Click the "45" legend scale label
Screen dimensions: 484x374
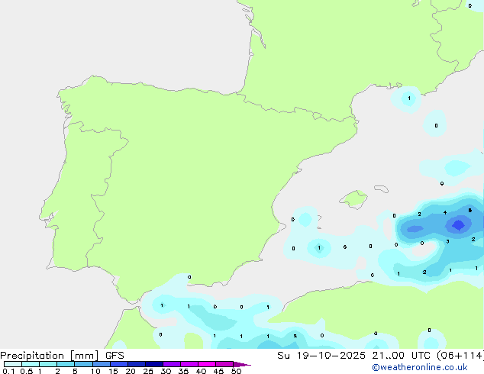(218, 371)
